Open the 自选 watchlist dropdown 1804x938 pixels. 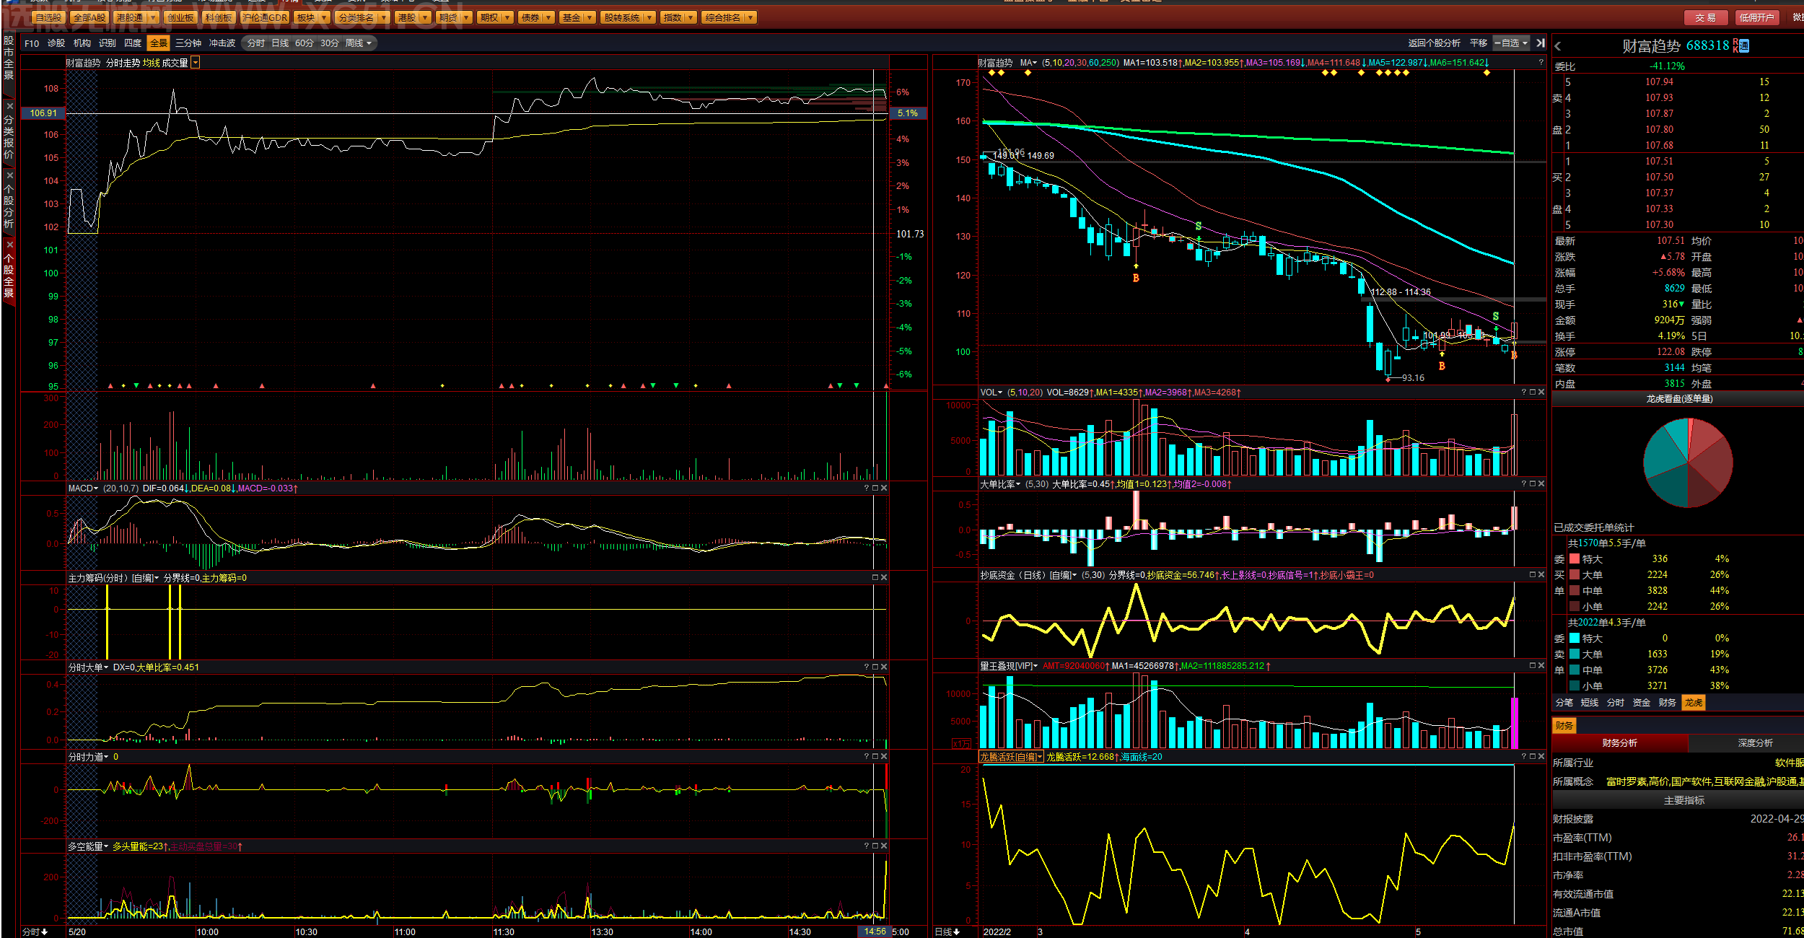[1512, 43]
